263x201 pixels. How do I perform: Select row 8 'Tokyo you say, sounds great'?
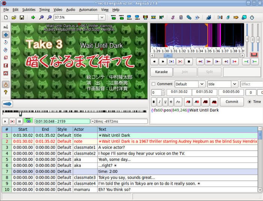click(x=130, y=177)
